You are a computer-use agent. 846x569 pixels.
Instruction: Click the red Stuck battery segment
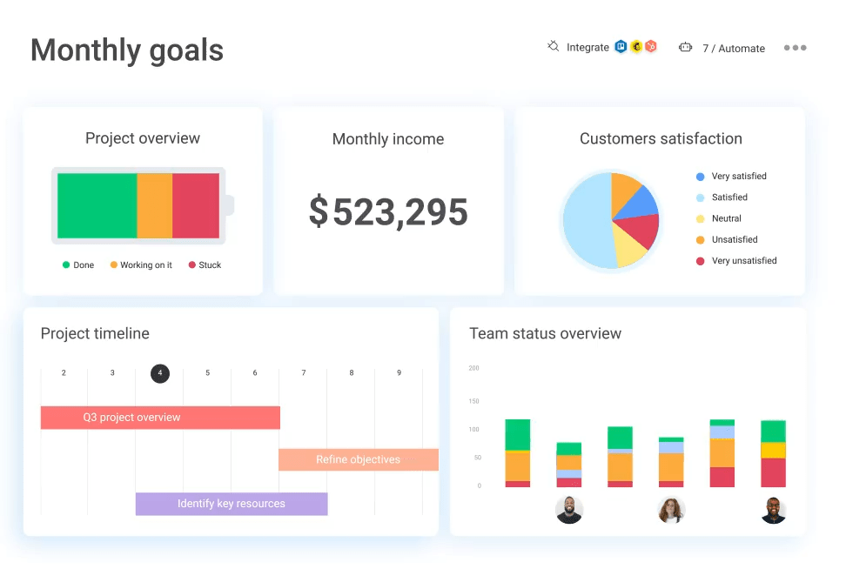coord(196,205)
